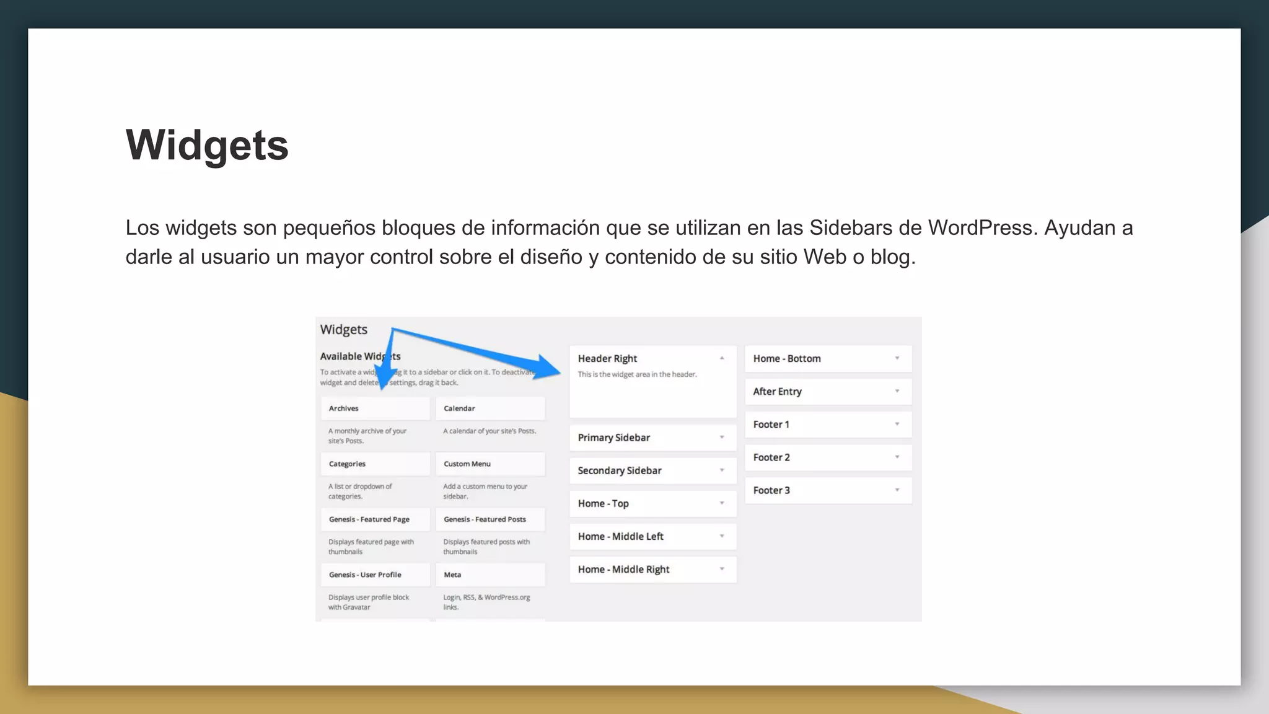1269x714 pixels.
Task: Click 'A monthly archive of your site's Posts.' text
Action: point(367,436)
